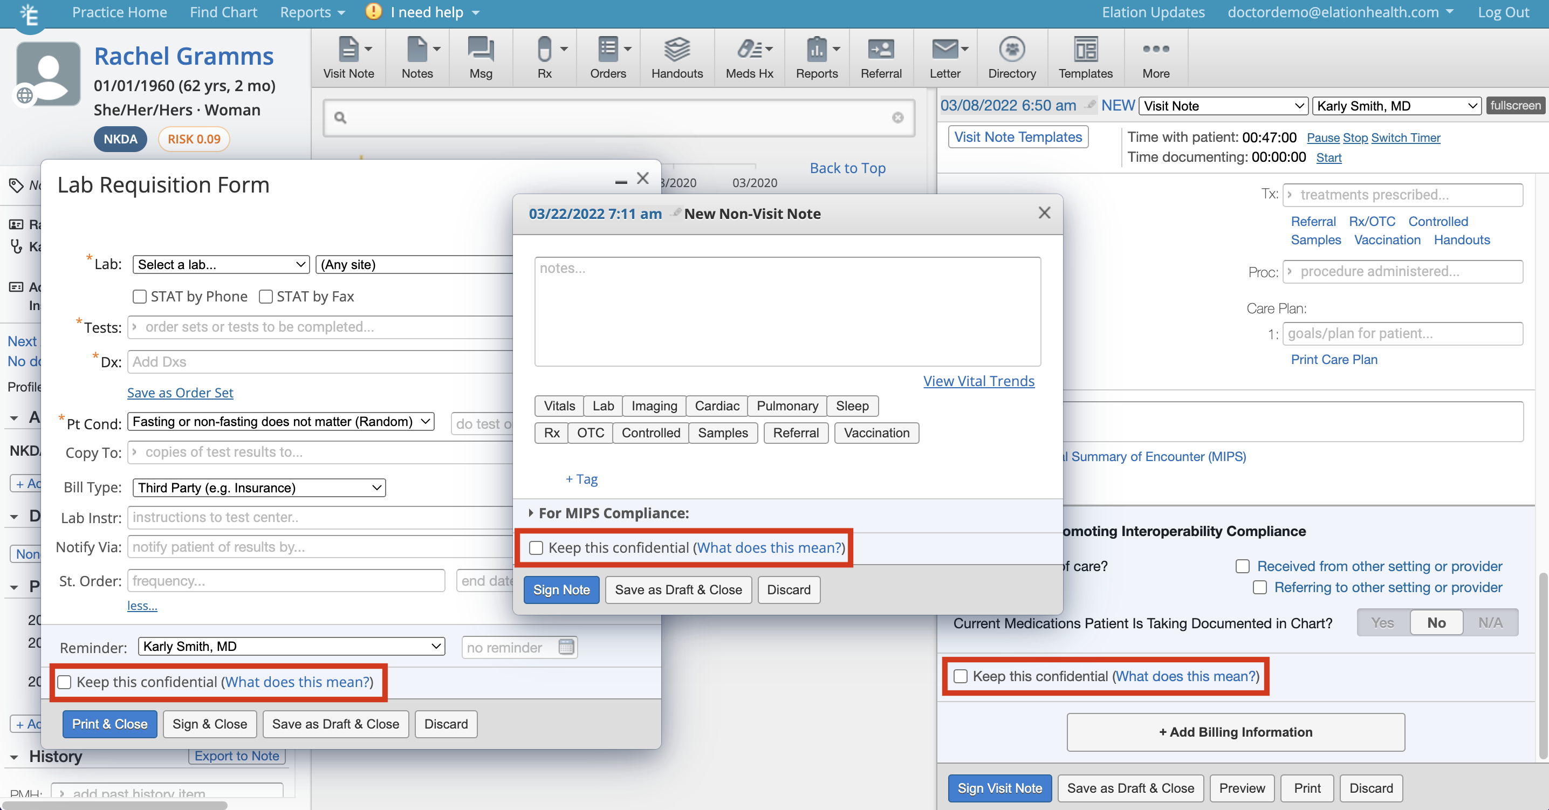Check Referring to other setting or provider

pyautogui.click(x=1259, y=587)
